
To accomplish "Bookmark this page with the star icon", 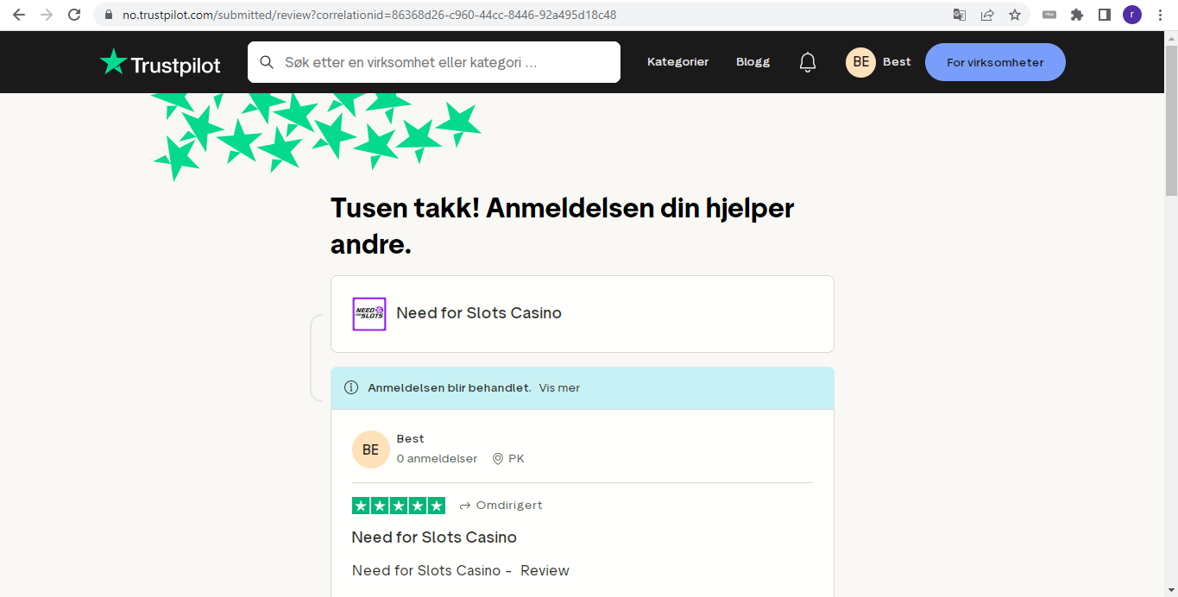I will (x=1015, y=15).
